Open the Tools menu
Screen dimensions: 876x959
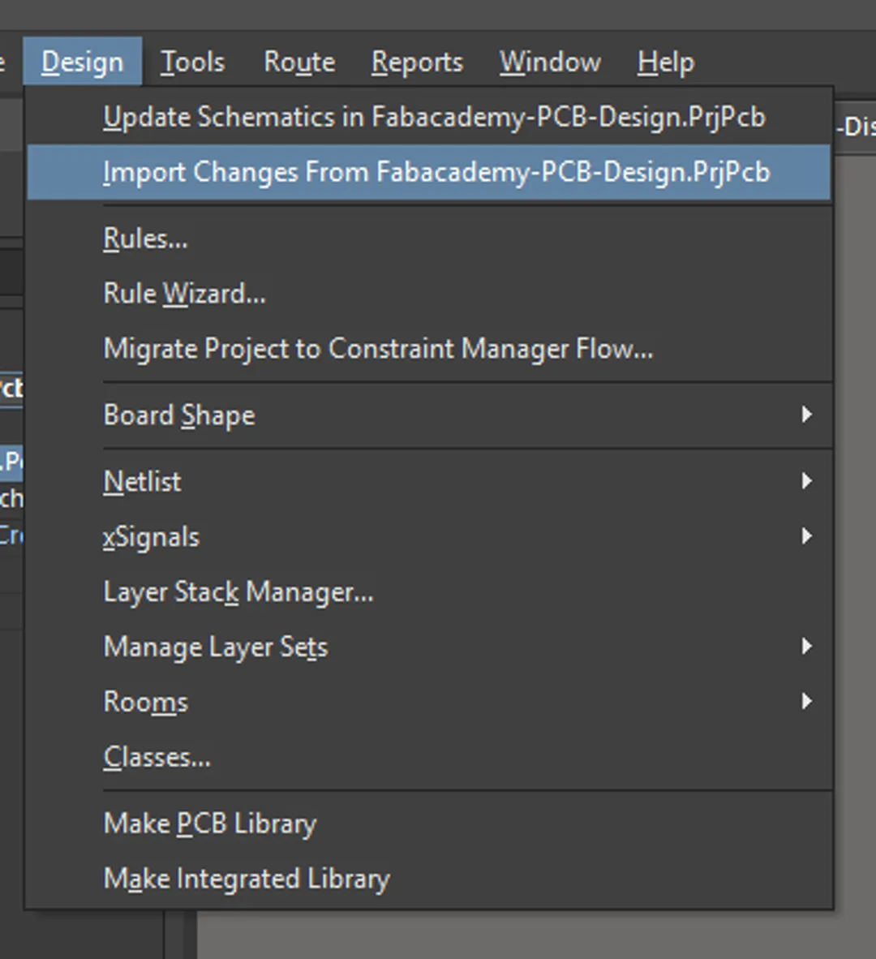(x=192, y=62)
